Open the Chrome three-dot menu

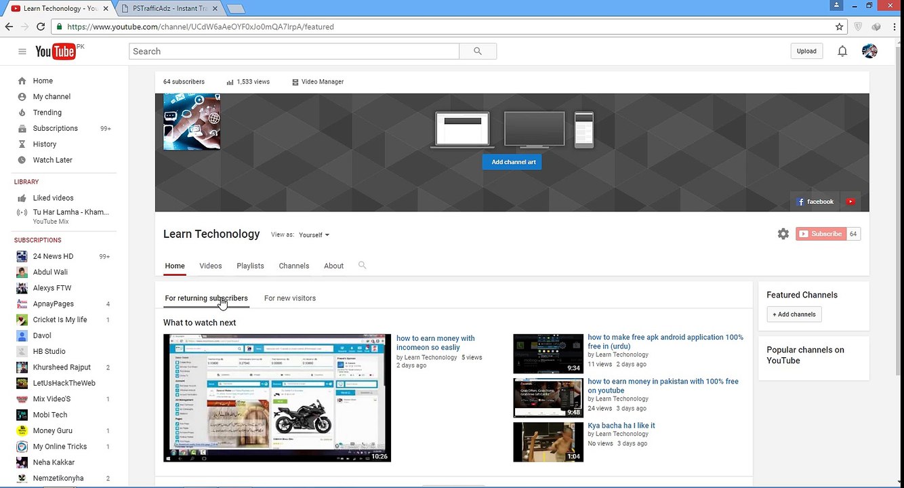pos(893,26)
